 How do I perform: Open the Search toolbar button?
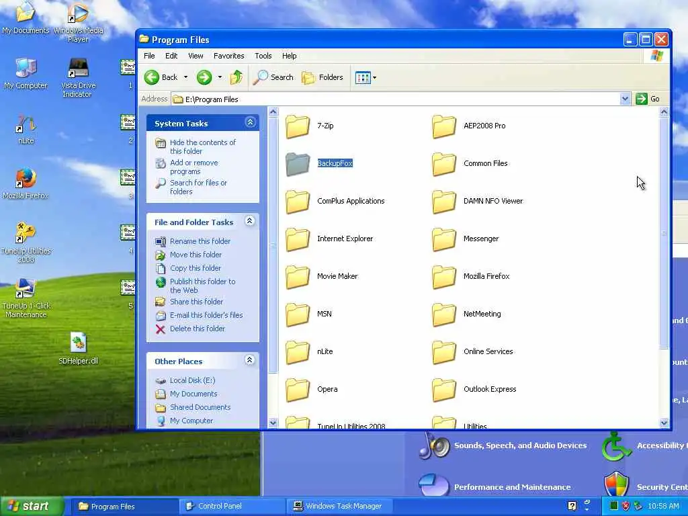click(273, 78)
